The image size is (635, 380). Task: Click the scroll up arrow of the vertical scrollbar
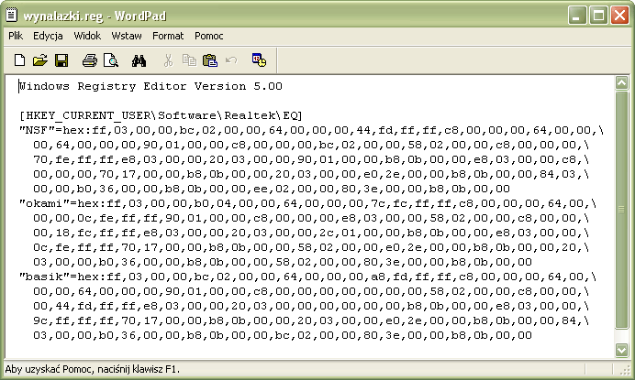tap(621, 83)
